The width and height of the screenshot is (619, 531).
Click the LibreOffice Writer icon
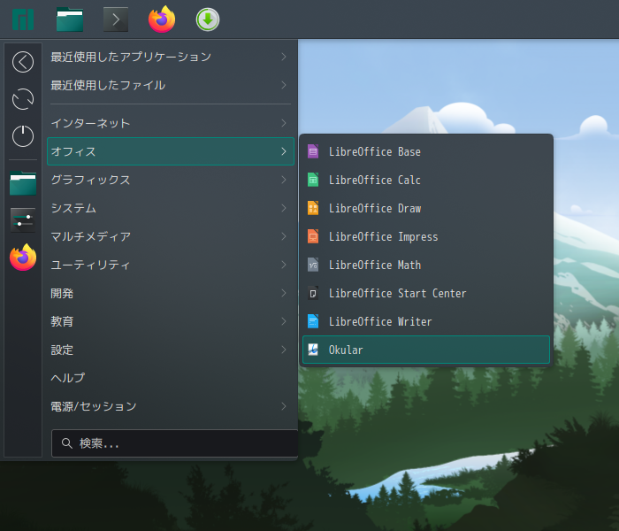[x=313, y=321]
